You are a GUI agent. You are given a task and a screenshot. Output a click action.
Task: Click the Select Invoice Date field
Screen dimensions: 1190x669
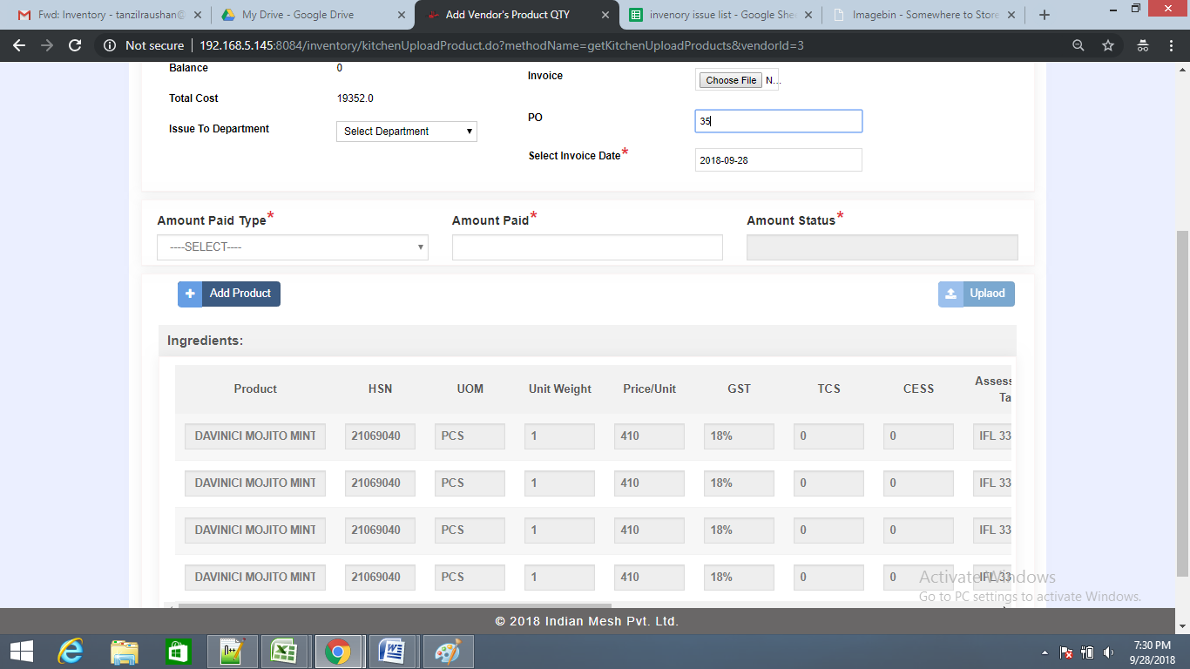pos(779,160)
